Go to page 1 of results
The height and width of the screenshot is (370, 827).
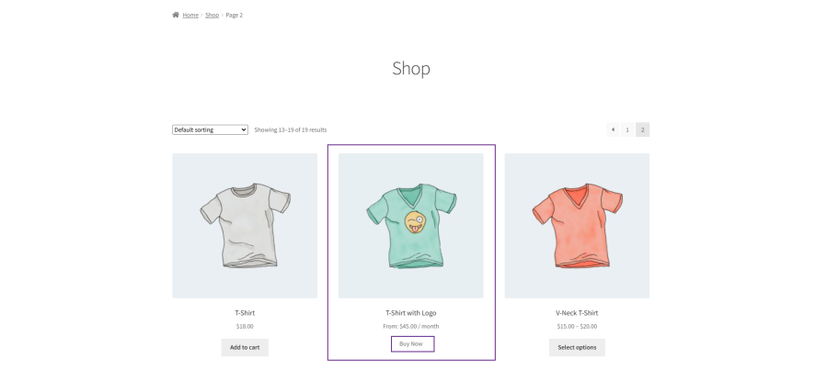627,129
